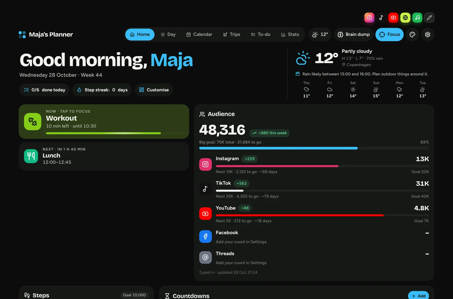The image size is (453, 299).
Task: Open the YouTube shortcut in the top bar
Action: click(x=393, y=17)
